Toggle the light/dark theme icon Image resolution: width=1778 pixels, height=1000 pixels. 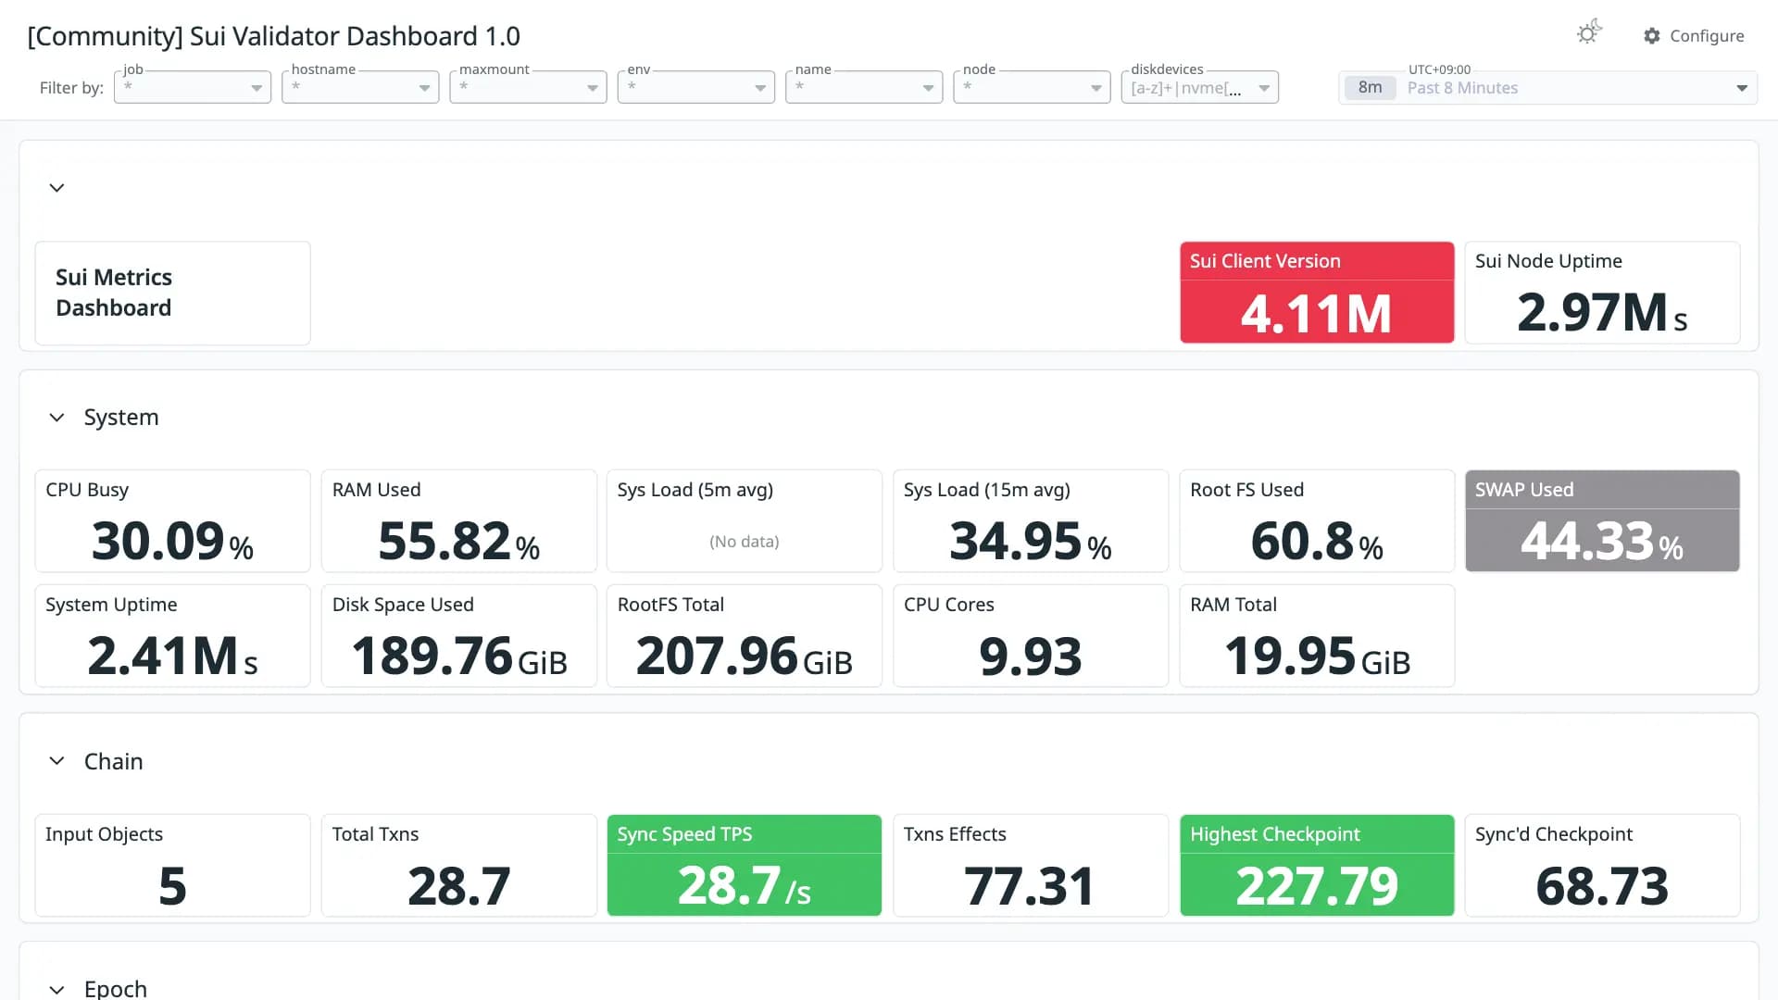tap(1589, 33)
